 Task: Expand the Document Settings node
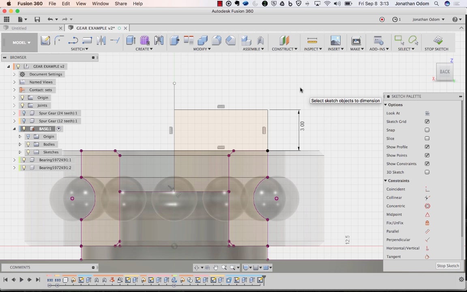pos(14,74)
